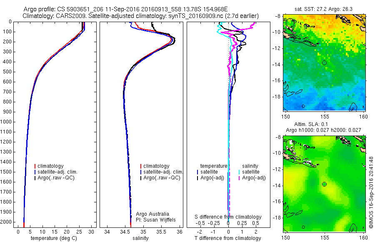Click the magenta salinity Argo(-adj) legend marker

click(239, 178)
